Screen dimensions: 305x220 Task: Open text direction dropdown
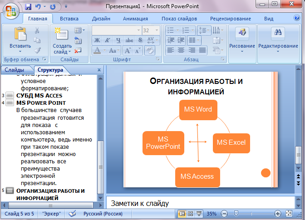pyautogui.click(x=218, y=30)
